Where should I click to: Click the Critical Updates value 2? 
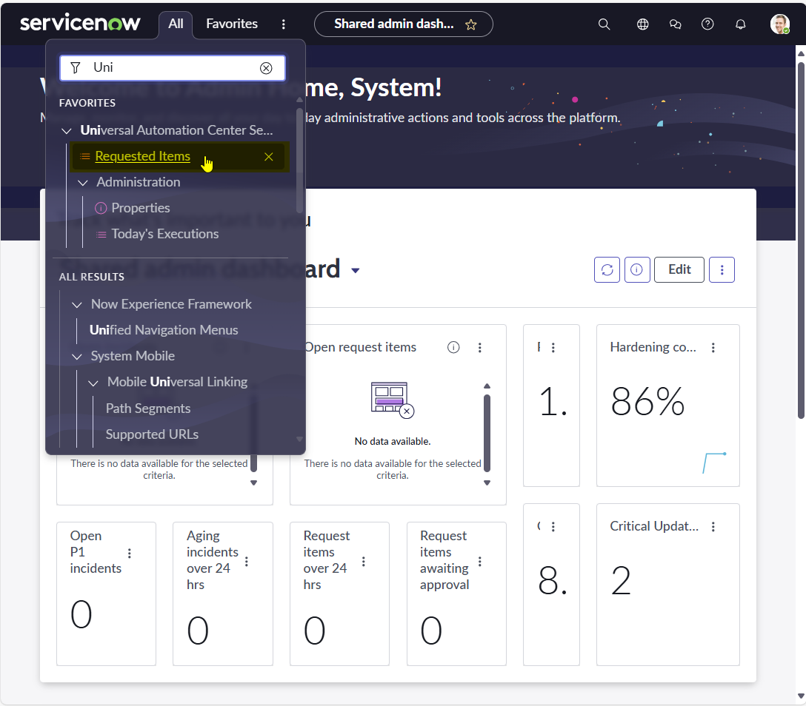[621, 581]
